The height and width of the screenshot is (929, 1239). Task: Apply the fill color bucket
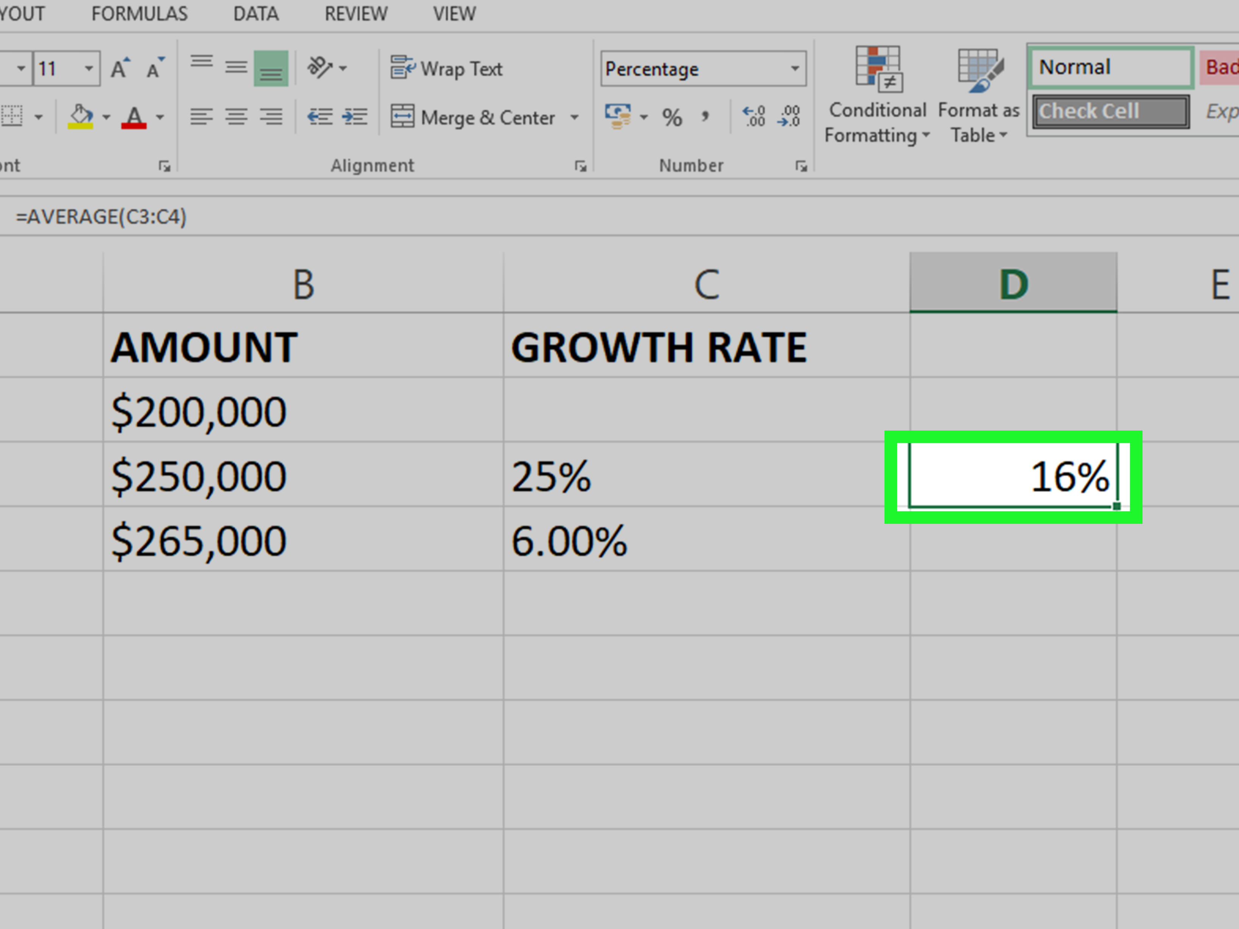tap(81, 117)
